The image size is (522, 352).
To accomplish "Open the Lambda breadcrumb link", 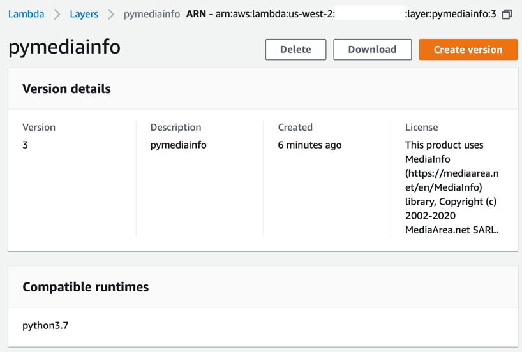I will (26, 14).
